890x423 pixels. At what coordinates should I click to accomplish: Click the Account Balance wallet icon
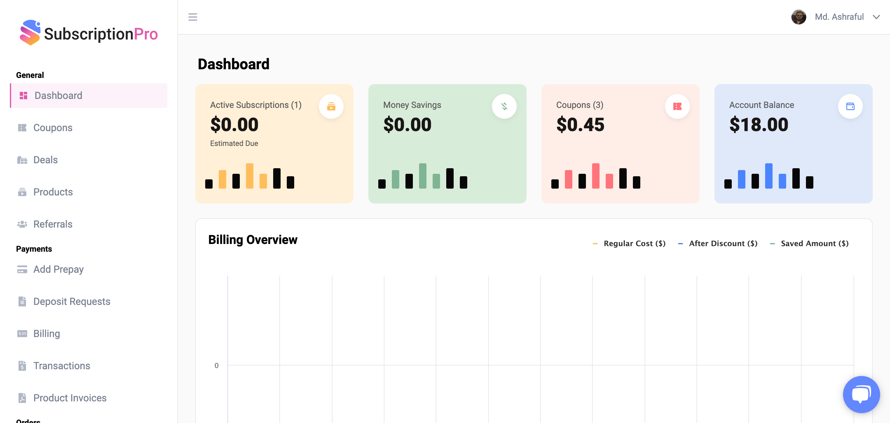click(850, 106)
